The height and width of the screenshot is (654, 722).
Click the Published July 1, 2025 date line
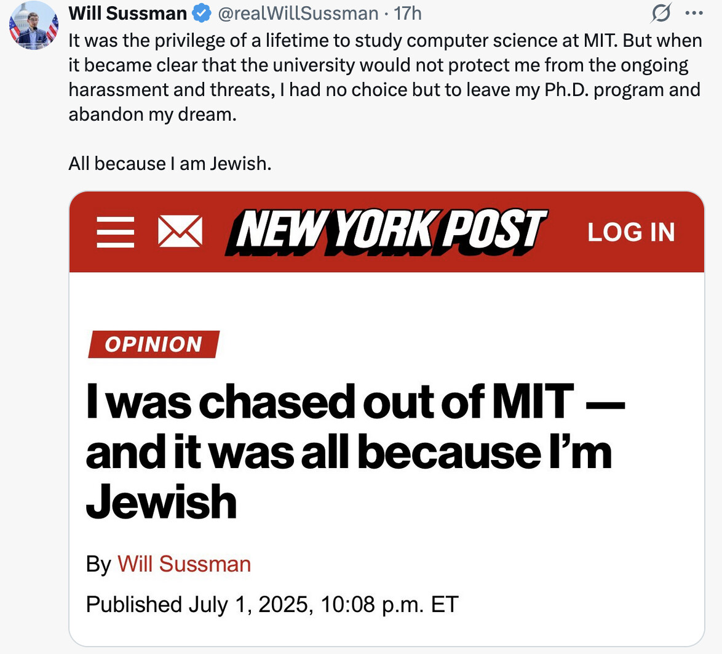click(x=272, y=604)
